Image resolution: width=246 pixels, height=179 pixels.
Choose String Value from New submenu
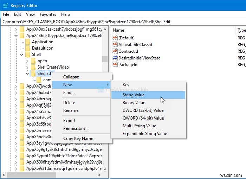pyautogui.click(x=148, y=95)
